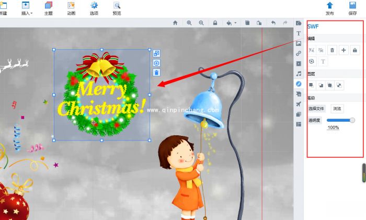Screen dimensions: 366x220
Task: Select the text T tool in sidebar
Action: tap(299, 33)
